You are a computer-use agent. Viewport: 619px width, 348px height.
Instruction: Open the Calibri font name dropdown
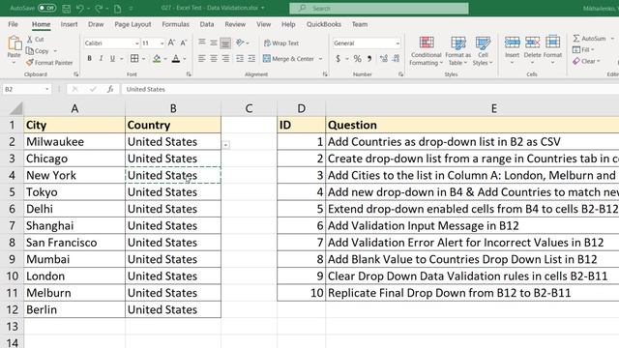pos(137,43)
